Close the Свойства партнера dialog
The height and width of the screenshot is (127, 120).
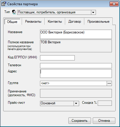(114, 4)
